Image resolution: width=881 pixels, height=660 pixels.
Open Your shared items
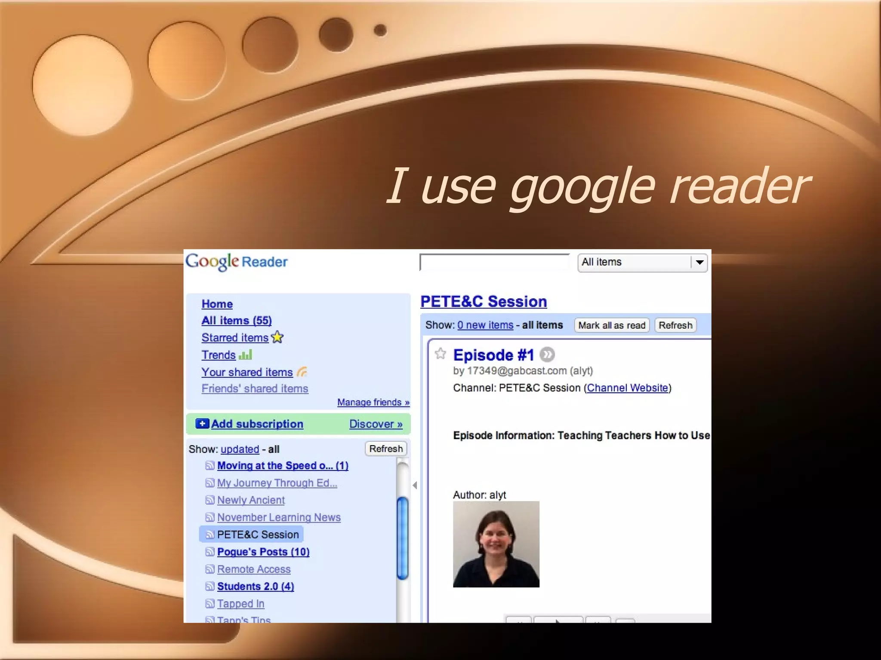click(247, 372)
